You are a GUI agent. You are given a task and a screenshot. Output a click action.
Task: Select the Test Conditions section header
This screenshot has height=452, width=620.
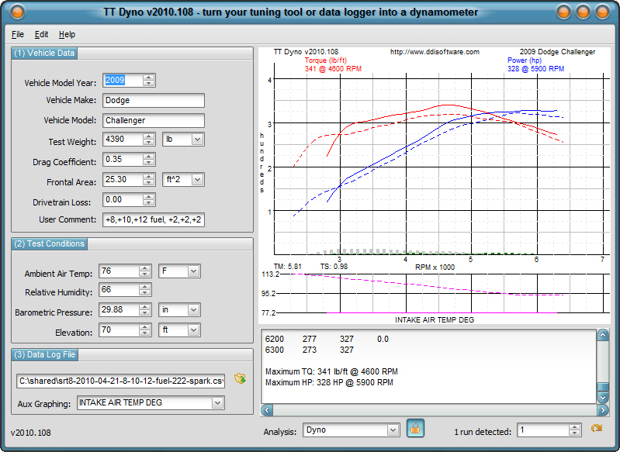[50, 243]
